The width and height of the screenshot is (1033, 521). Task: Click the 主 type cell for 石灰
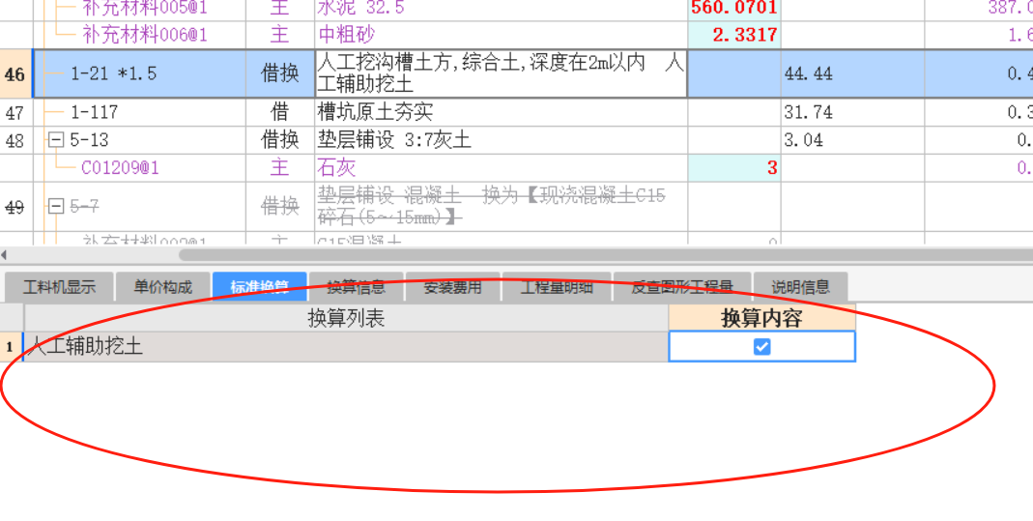[280, 168]
